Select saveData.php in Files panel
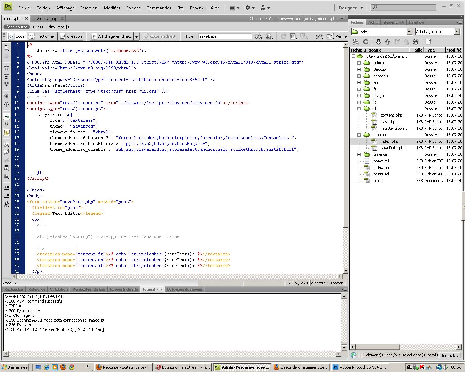 393,148
